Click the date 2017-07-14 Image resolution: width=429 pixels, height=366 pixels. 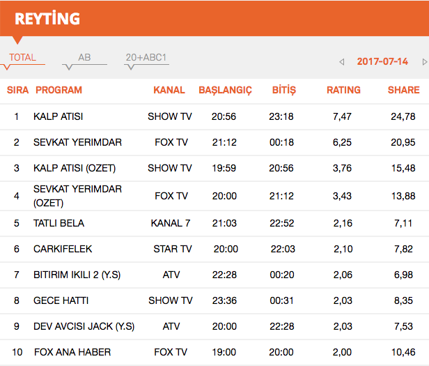[x=382, y=61]
